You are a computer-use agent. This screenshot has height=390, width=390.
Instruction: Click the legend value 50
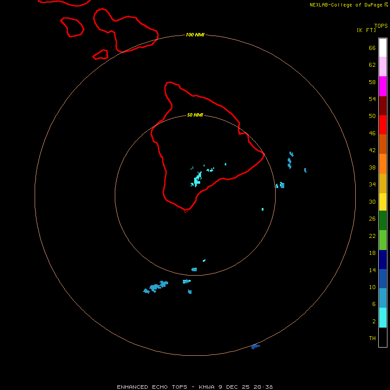[x=372, y=116]
